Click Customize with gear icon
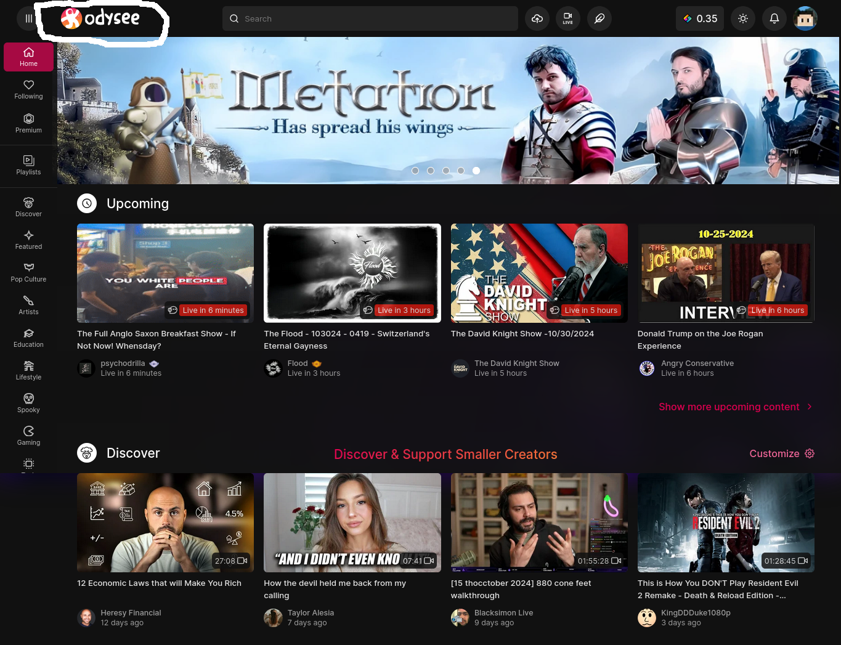 tap(782, 453)
